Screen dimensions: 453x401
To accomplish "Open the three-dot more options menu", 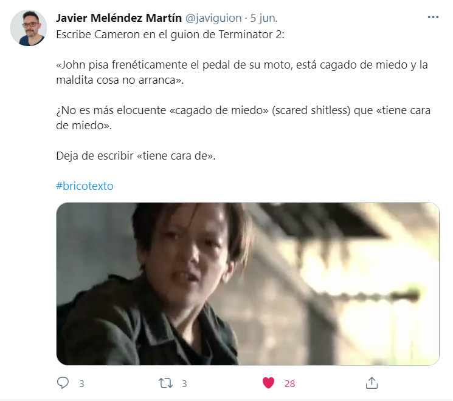I will 433,18.
